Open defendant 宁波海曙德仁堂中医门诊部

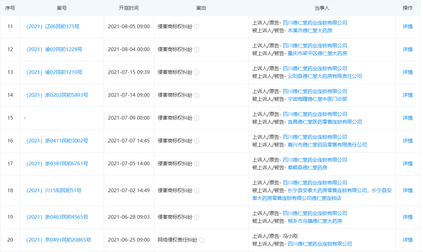tap(317, 99)
